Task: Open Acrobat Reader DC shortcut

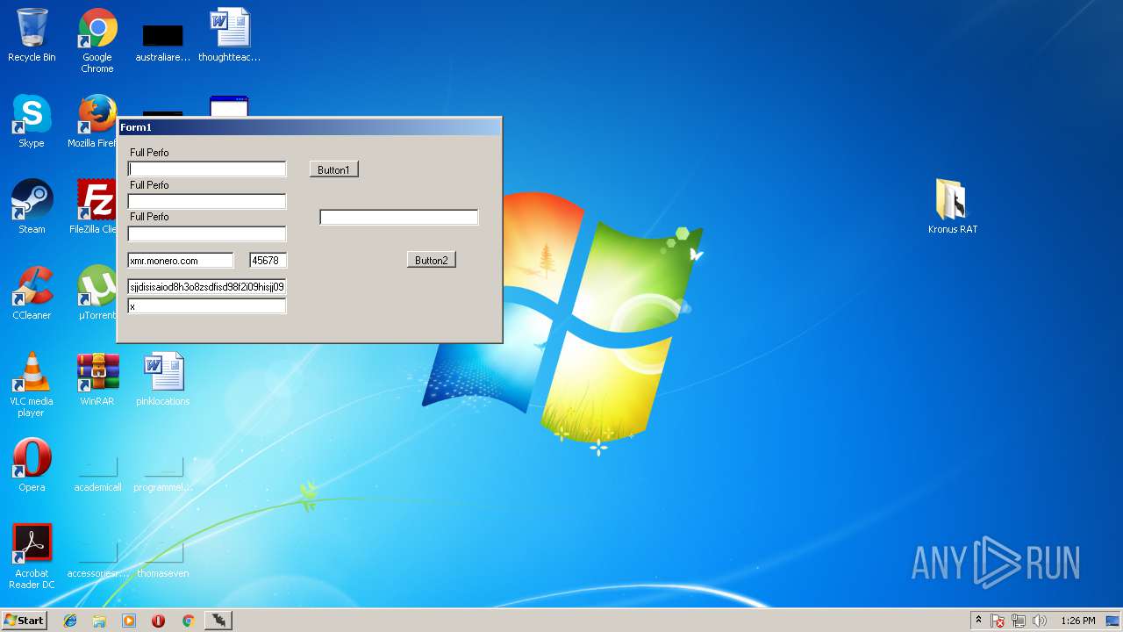Action: [x=32, y=557]
